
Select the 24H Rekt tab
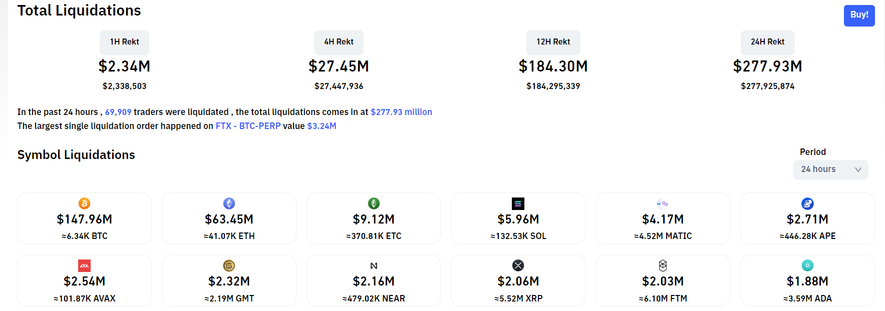point(767,42)
